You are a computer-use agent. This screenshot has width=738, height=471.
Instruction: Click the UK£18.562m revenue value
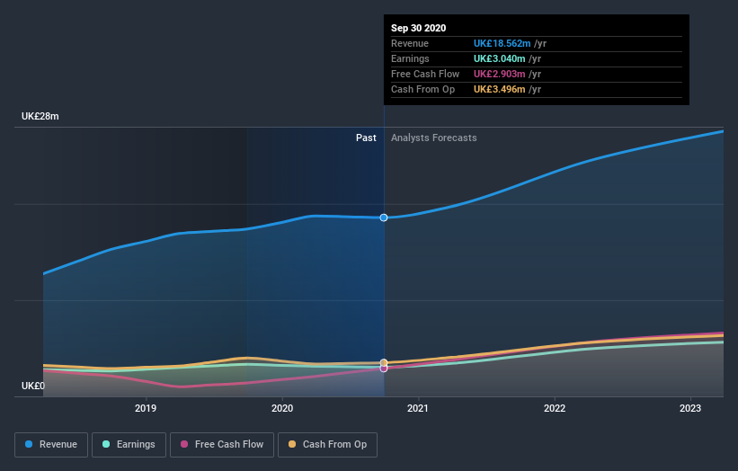[x=502, y=43]
